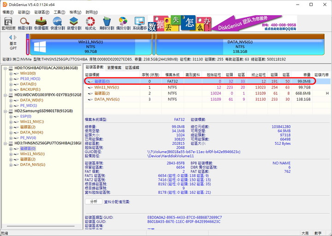Viewport: 332px width, 236px height.
Task: Open the 磁碟(D) menu
Action: click(x=24, y=12)
